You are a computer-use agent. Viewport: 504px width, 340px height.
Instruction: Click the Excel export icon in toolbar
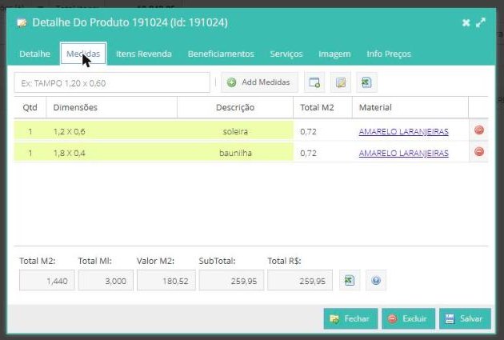point(366,82)
